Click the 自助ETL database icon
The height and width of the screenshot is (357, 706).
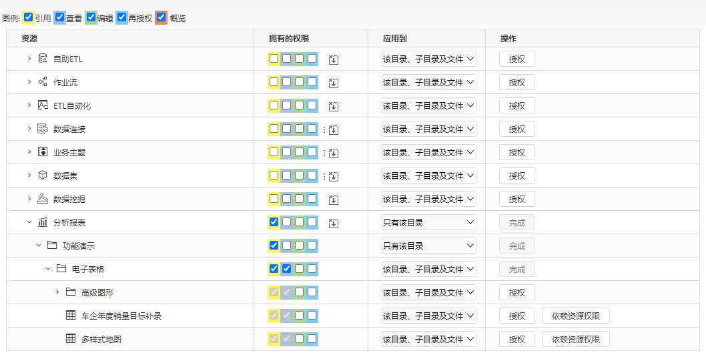(x=43, y=59)
